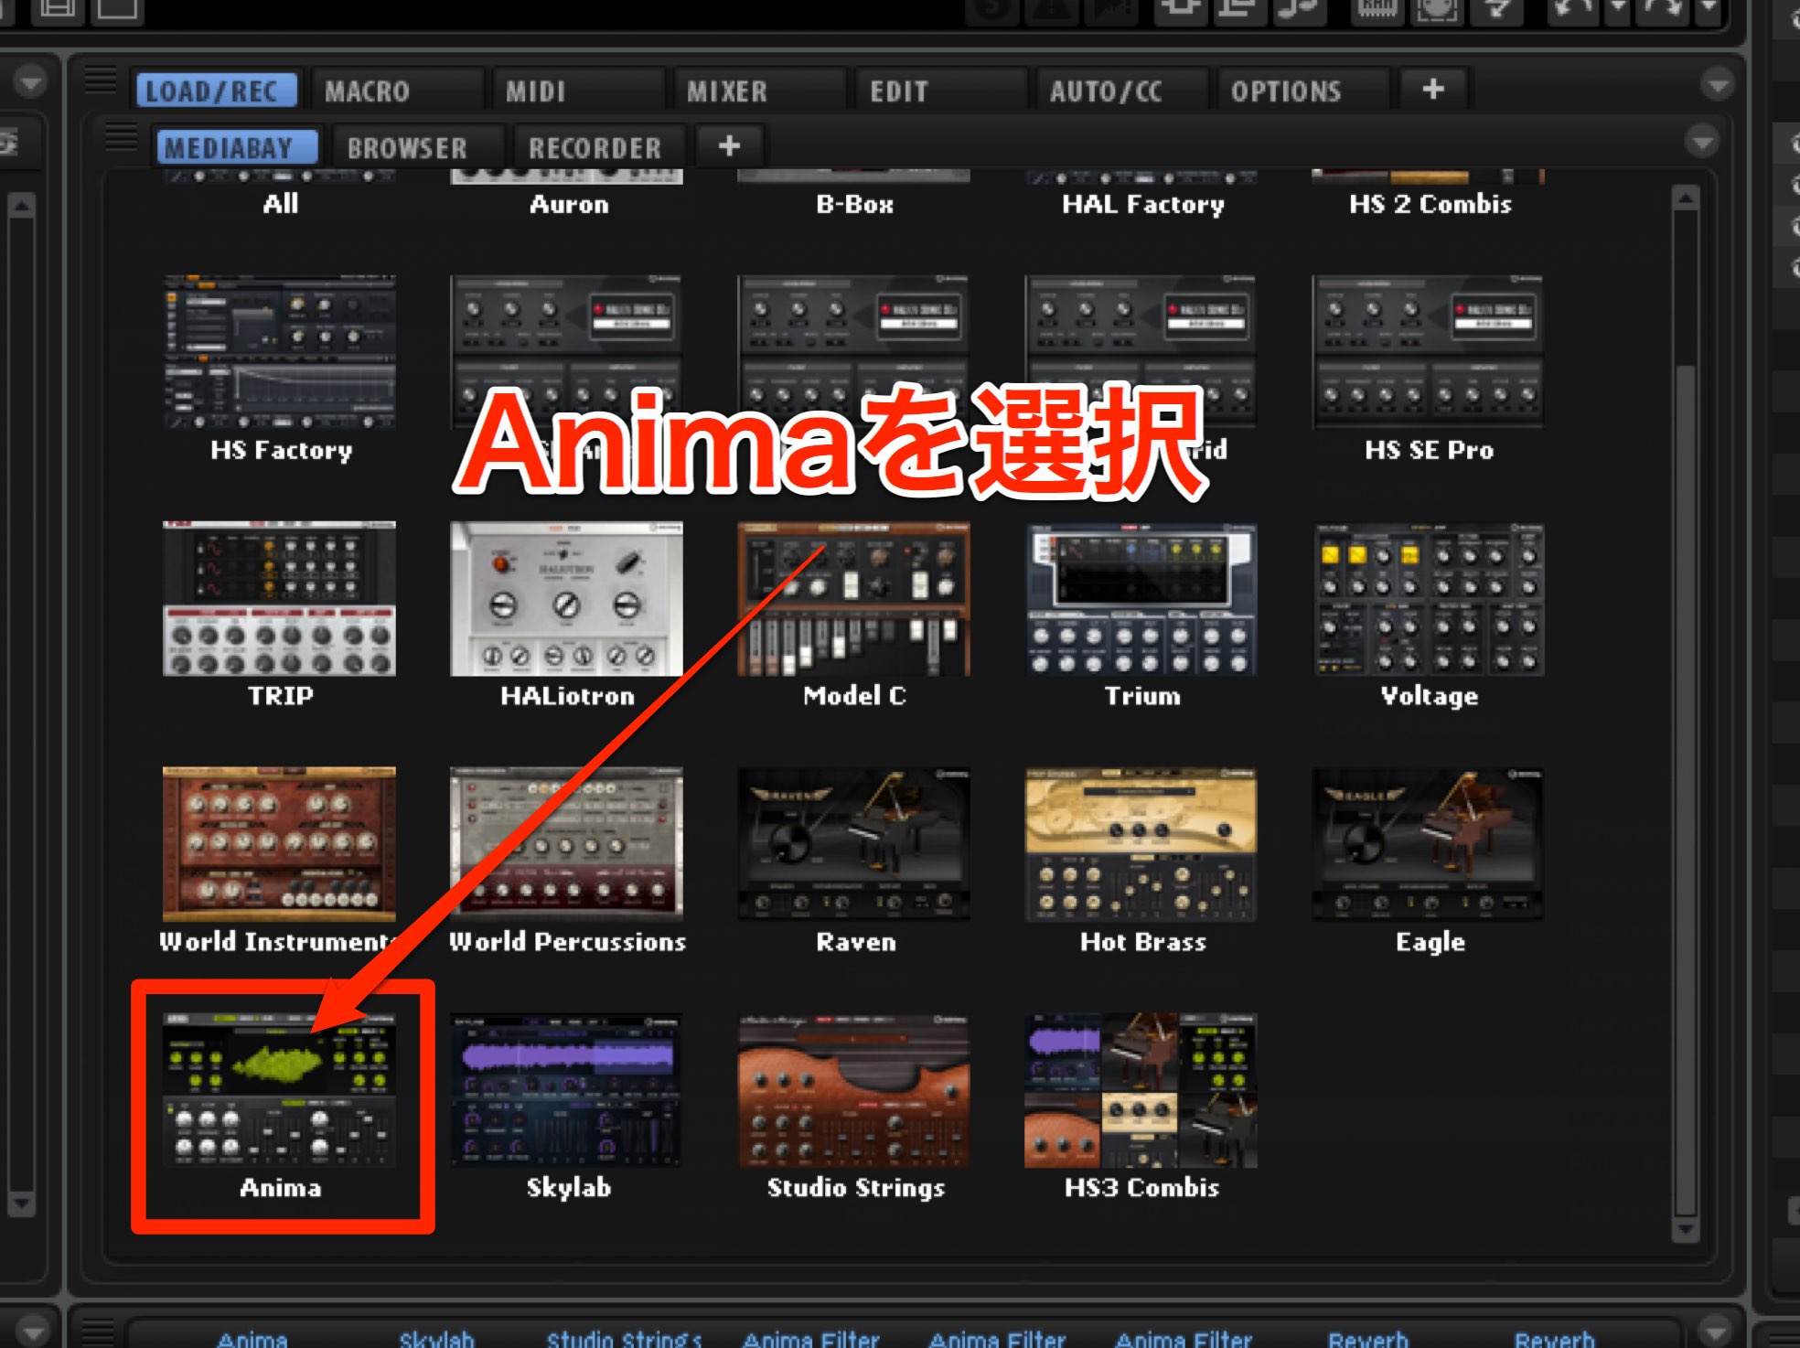This screenshot has width=1800, height=1348.
Task: Select the Skylab instrument icon
Action: (x=566, y=1089)
